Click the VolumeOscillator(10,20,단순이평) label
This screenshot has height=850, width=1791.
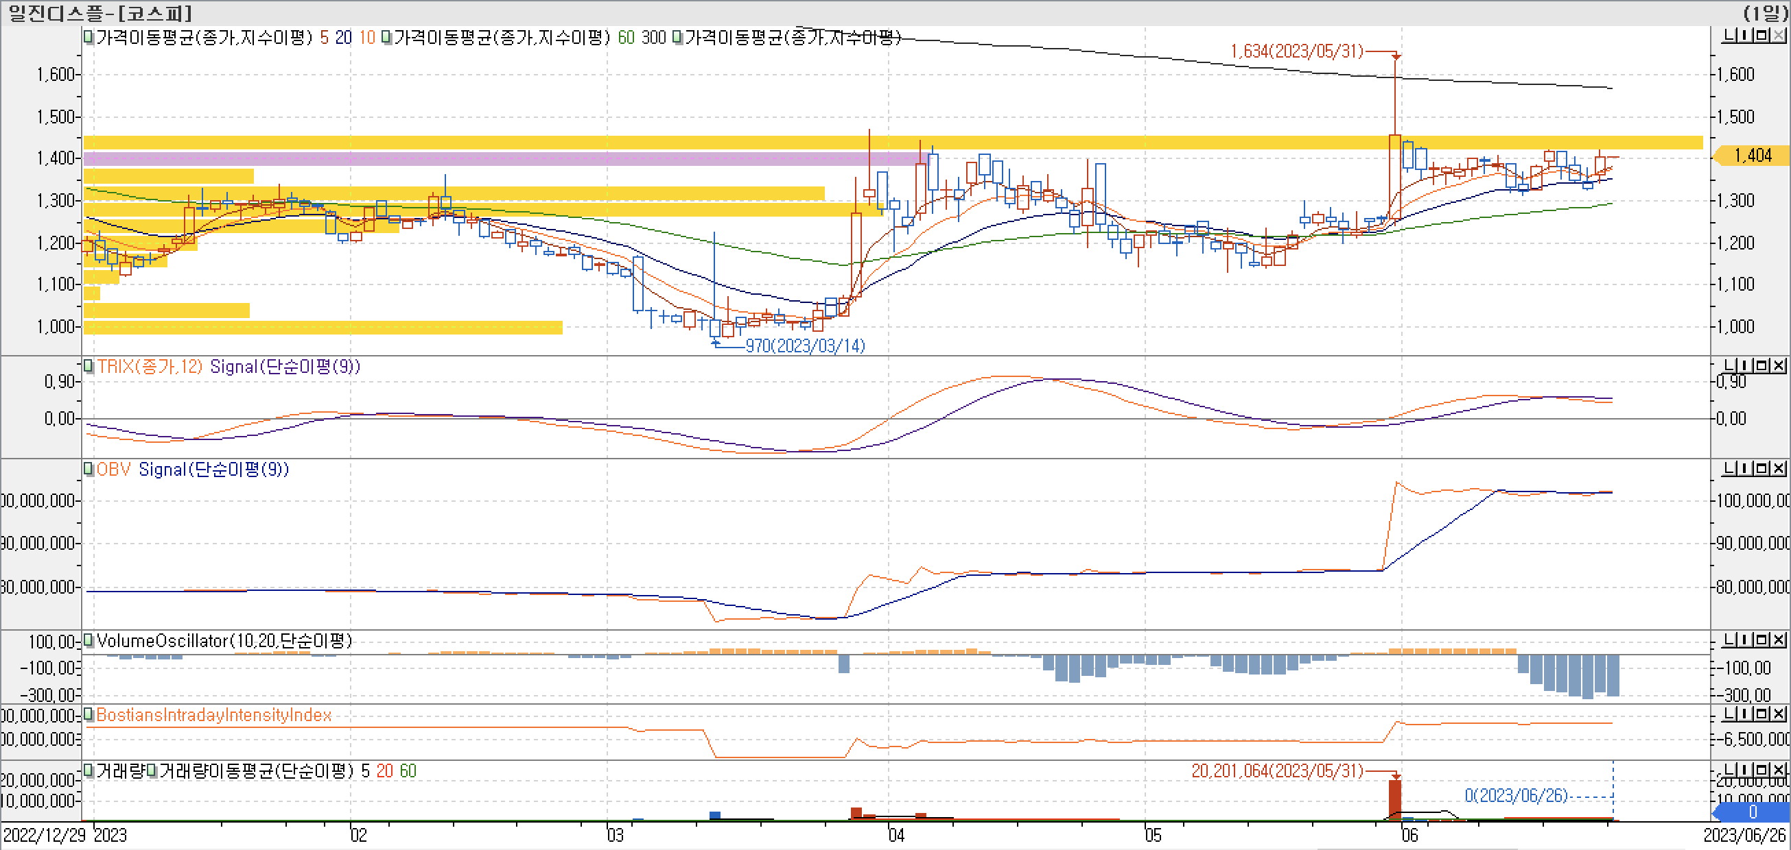coord(224,640)
